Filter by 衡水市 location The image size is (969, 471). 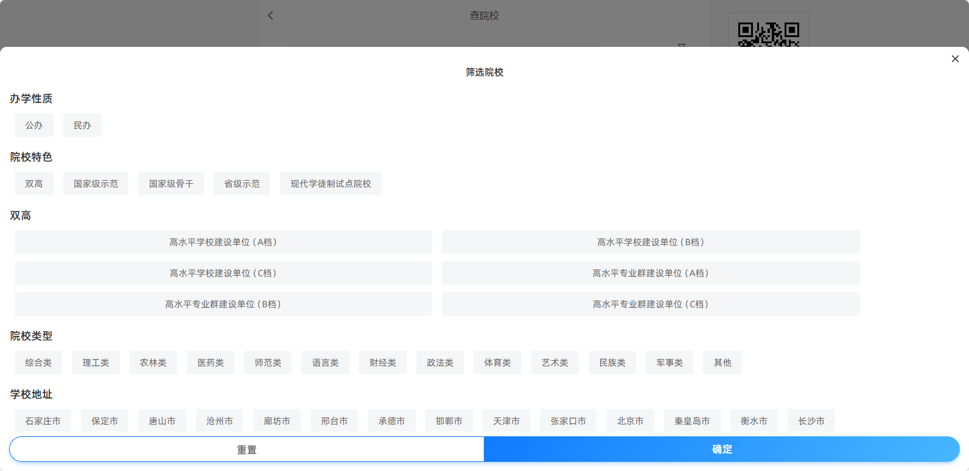coord(754,421)
